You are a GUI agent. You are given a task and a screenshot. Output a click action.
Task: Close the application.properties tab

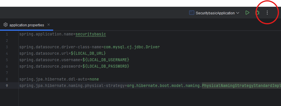coord(49,25)
